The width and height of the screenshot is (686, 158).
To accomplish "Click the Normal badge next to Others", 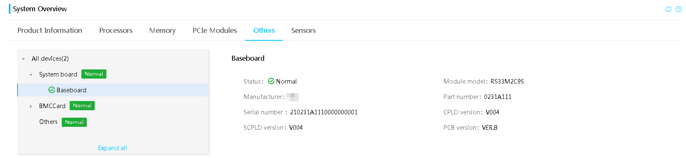I will point(74,122).
